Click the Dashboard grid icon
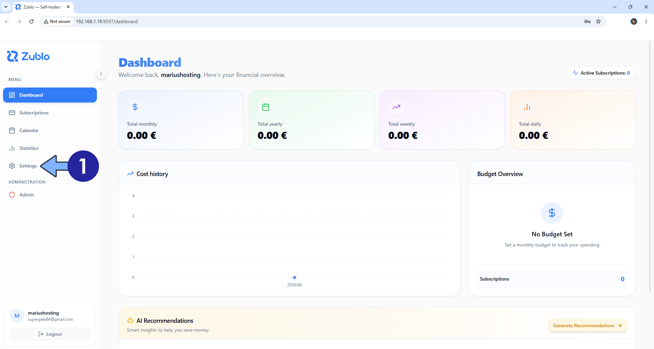 12,95
